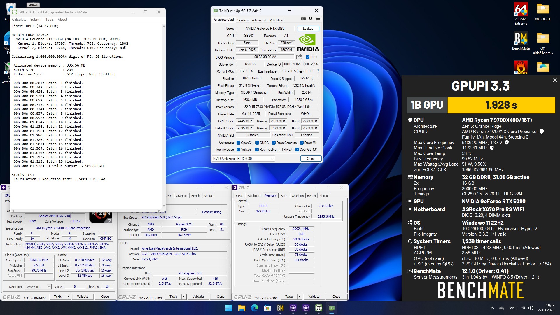560x315 pixels.
Task: Click GPUPI horizontal scrollbar
Action: click(x=86, y=211)
